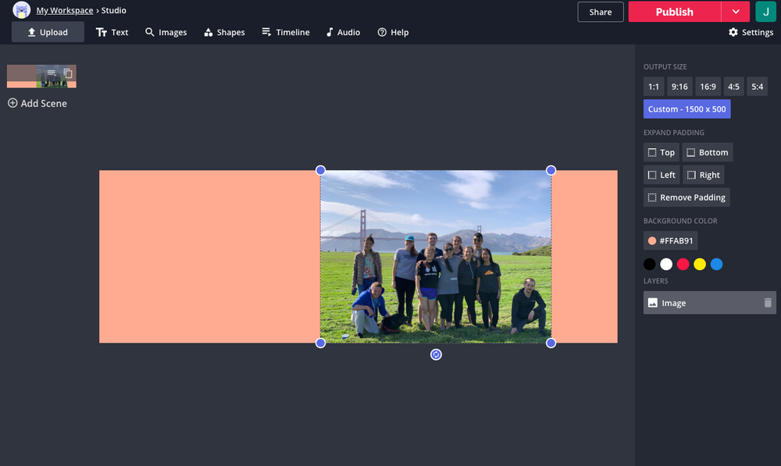Open the Audio tool
Screen dimensions: 781x466
point(343,32)
